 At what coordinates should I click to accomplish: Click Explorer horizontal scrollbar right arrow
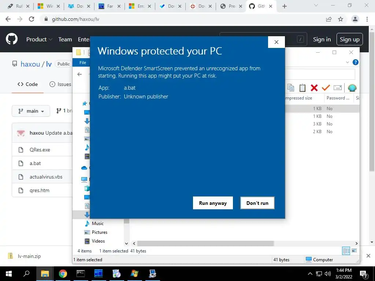pyautogui.click(x=357, y=243)
